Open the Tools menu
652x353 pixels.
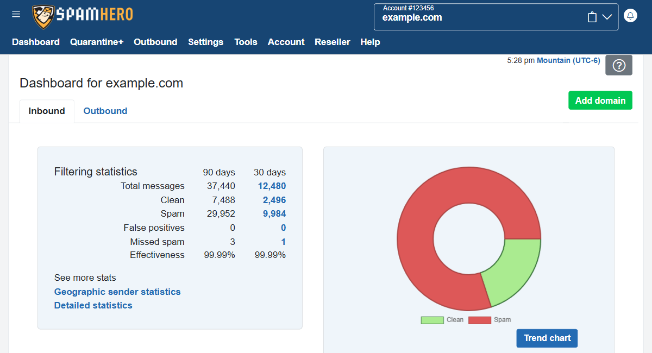coord(246,42)
